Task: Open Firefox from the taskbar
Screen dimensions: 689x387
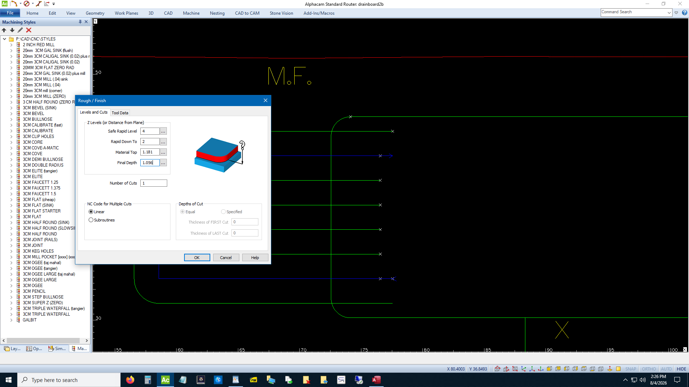Action: (x=130, y=380)
